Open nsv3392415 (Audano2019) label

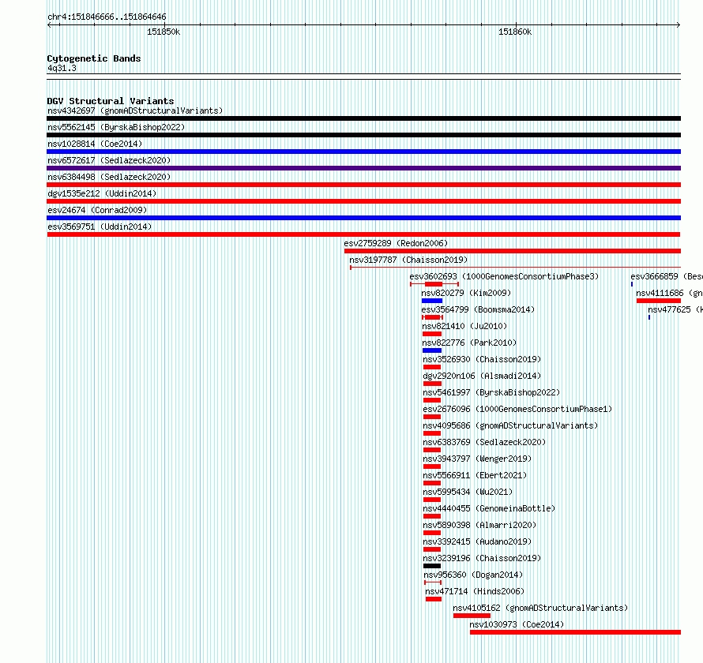477,541
